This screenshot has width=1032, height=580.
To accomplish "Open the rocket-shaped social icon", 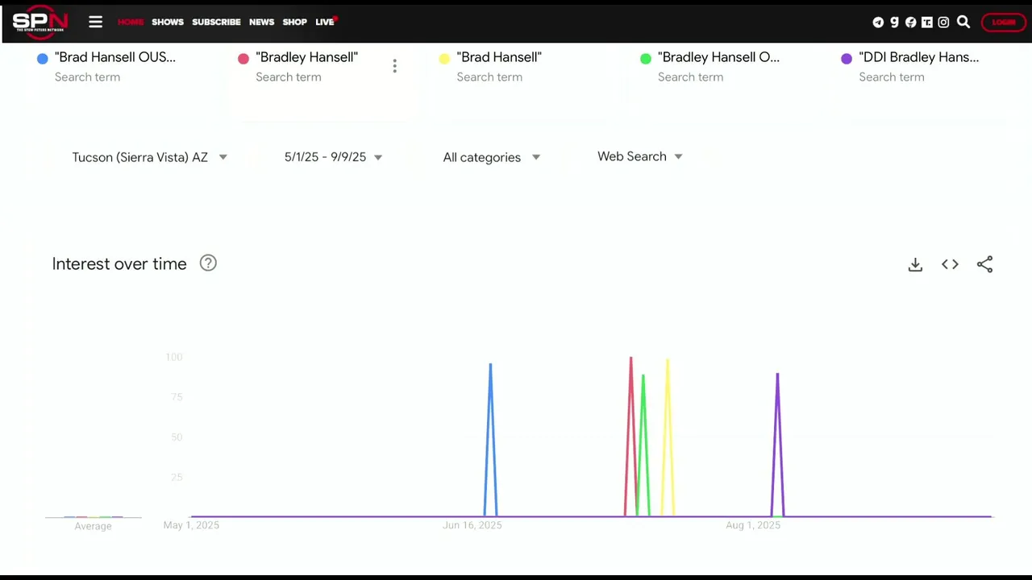I will [x=911, y=23].
